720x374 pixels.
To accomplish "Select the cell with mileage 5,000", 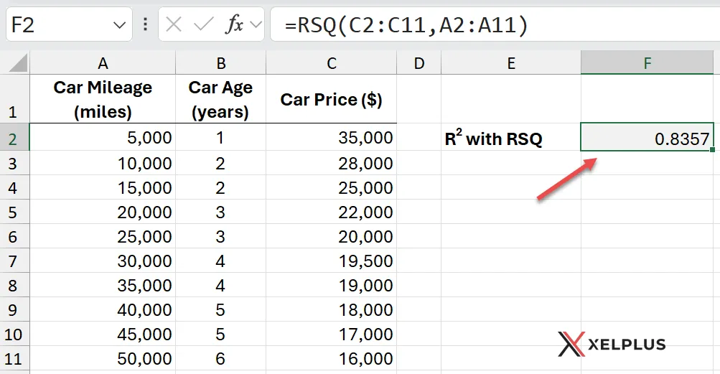I will [103, 137].
